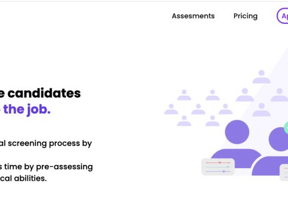The height and width of the screenshot is (215, 288).
Task: Click the green circular badge at the right edge
Action: pyautogui.click(x=286, y=128)
